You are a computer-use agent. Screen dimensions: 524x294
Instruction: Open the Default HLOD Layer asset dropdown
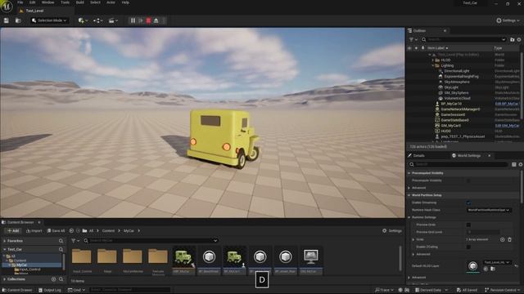[x=497, y=262]
